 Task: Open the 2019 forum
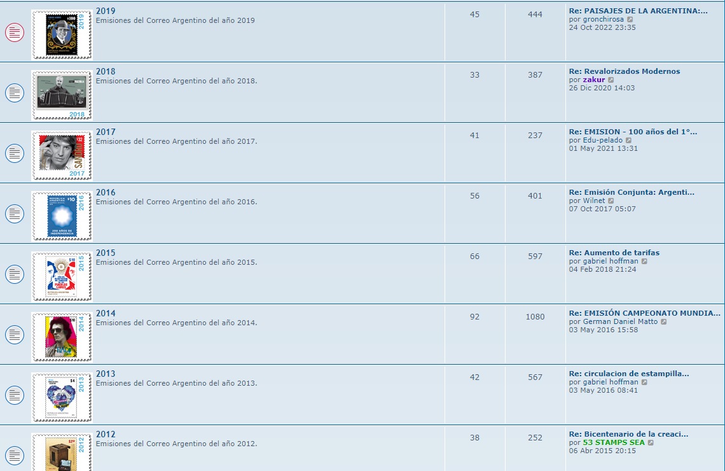coord(106,11)
